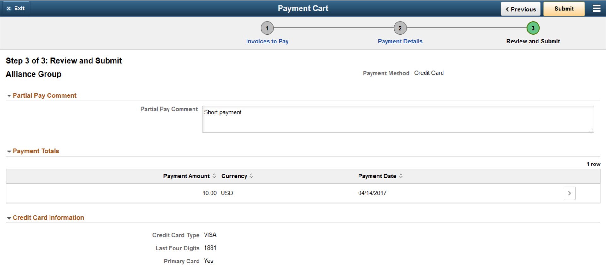This screenshot has height=276, width=606.
Task: Click the '1 row' count label
Action: pos(593,164)
